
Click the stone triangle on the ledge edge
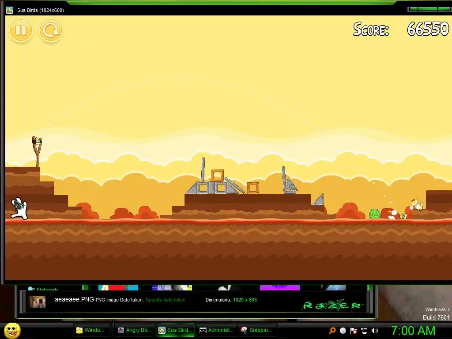(319, 200)
